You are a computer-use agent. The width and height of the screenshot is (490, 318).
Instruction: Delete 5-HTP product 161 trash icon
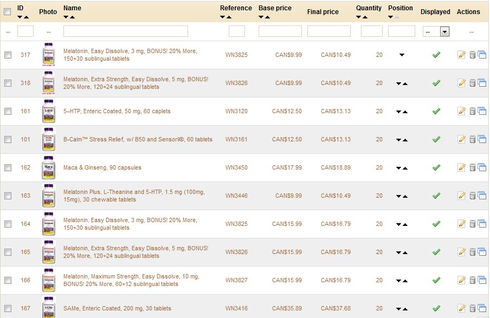coord(473,111)
